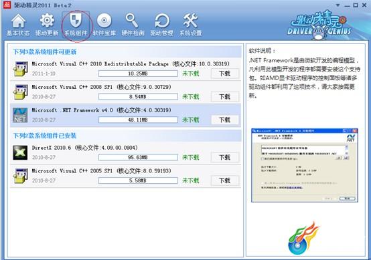Open the 软件宝库 disc icon
The image size is (371, 260).
[104, 25]
